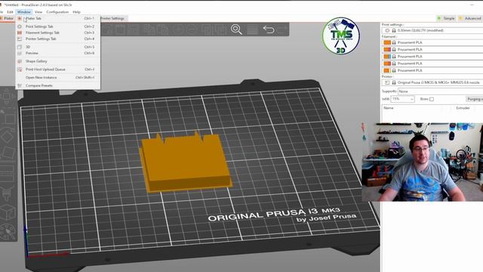Click the Name column header in object list
Image resolution: width=483 pixels, height=272 pixels.
click(389, 108)
